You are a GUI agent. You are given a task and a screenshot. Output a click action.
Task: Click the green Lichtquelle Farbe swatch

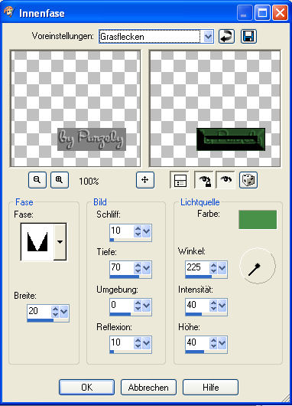click(x=258, y=220)
